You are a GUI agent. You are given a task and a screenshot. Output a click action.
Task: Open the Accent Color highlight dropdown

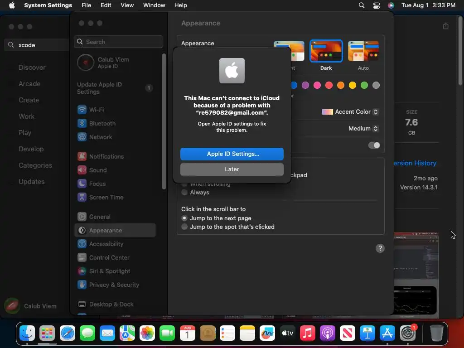(x=350, y=112)
